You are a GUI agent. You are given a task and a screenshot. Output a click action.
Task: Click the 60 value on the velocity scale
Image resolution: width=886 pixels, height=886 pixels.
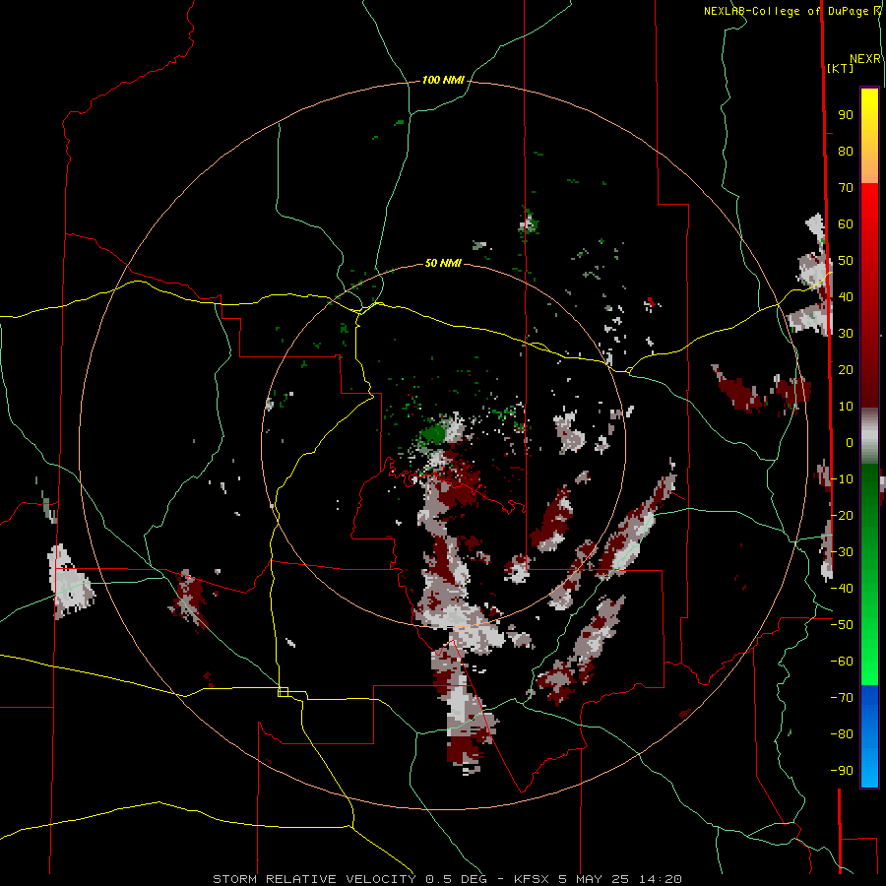tap(846, 224)
